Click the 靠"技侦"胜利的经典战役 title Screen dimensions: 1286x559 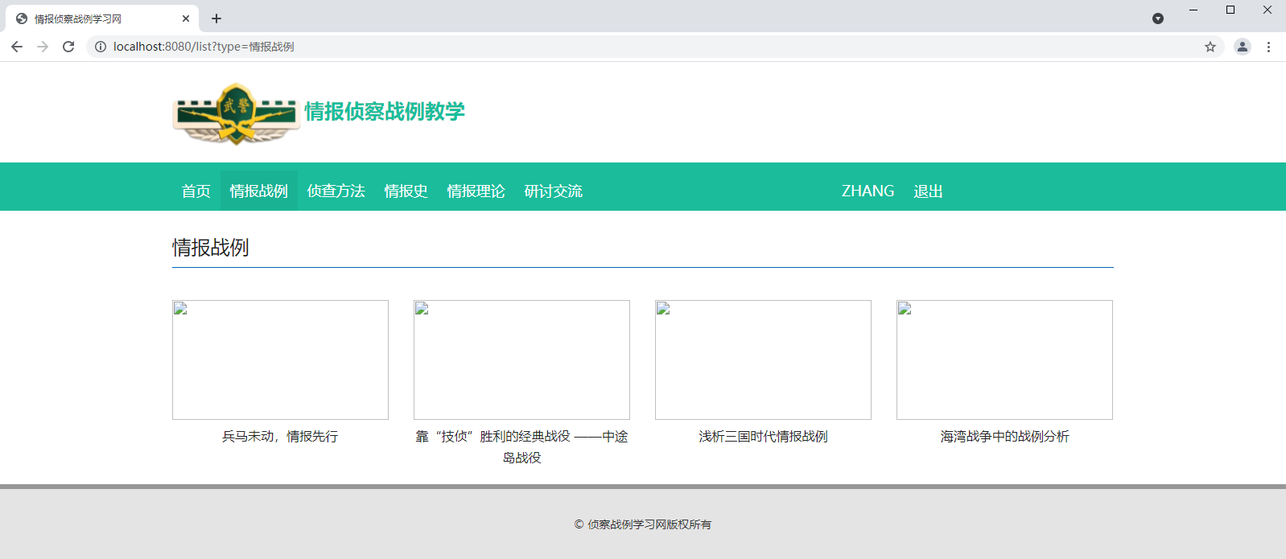pyautogui.click(x=521, y=446)
